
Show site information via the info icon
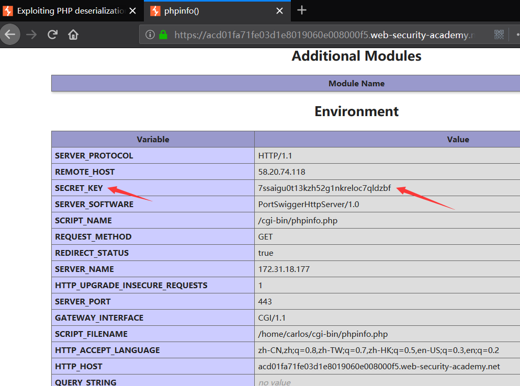[150, 35]
